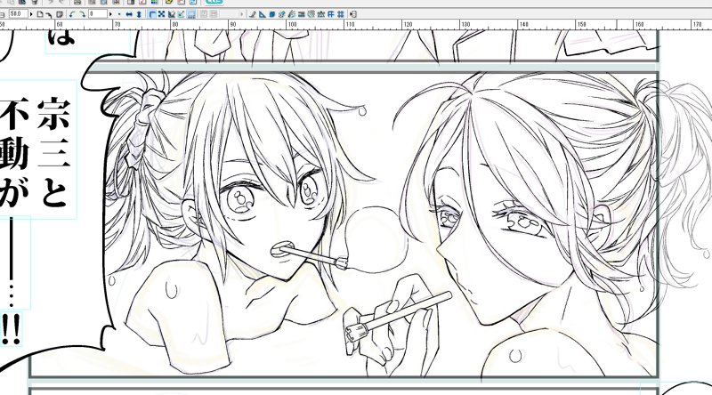Click the small dot reset rotation icon
The image size is (712, 395).
click(x=119, y=14)
